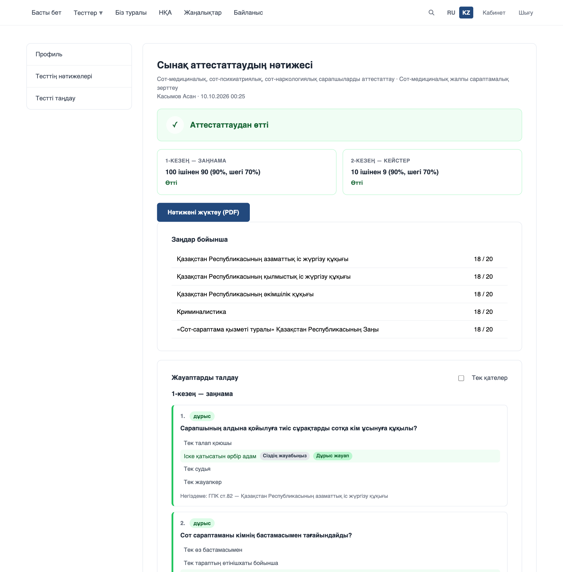The width and height of the screenshot is (563, 572).
Task: Click the Заңдар бойынша heading
Action: click(x=199, y=240)
